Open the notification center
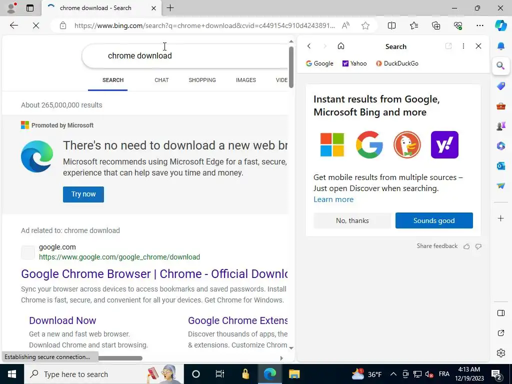 (x=496, y=374)
